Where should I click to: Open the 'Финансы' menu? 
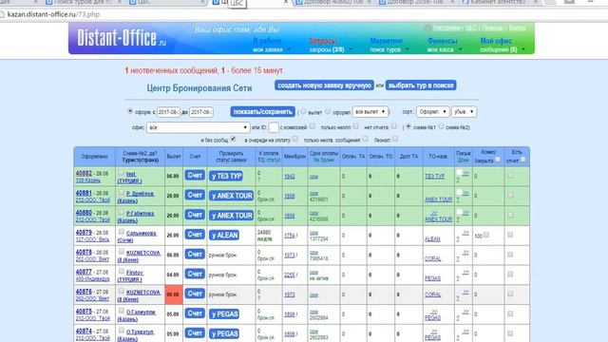[x=442, y=41]
